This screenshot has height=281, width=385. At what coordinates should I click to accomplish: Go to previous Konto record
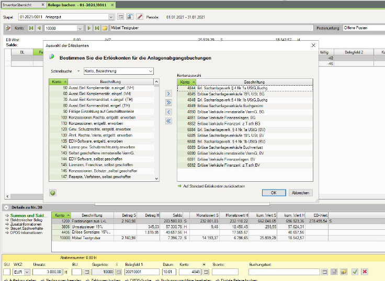pyautogui.click(x=39, y=28)
